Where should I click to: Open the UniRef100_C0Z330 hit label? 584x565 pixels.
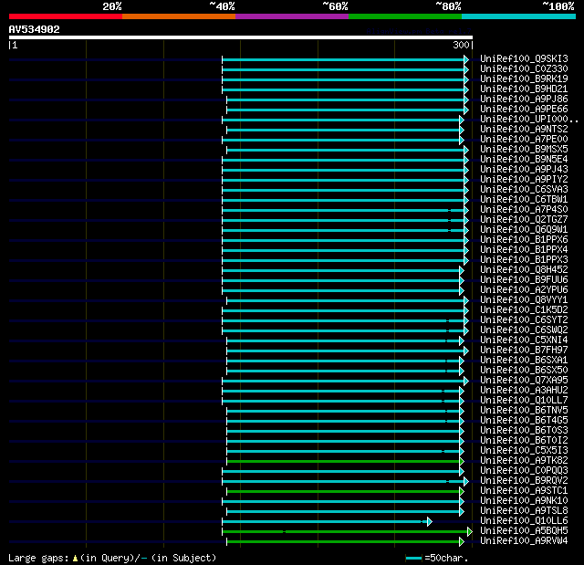point(524,68)
